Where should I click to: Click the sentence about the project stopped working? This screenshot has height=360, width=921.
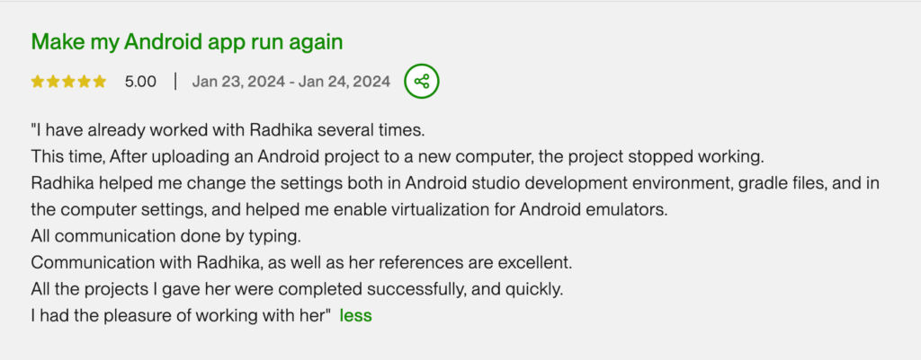click(x=397, y=156)
